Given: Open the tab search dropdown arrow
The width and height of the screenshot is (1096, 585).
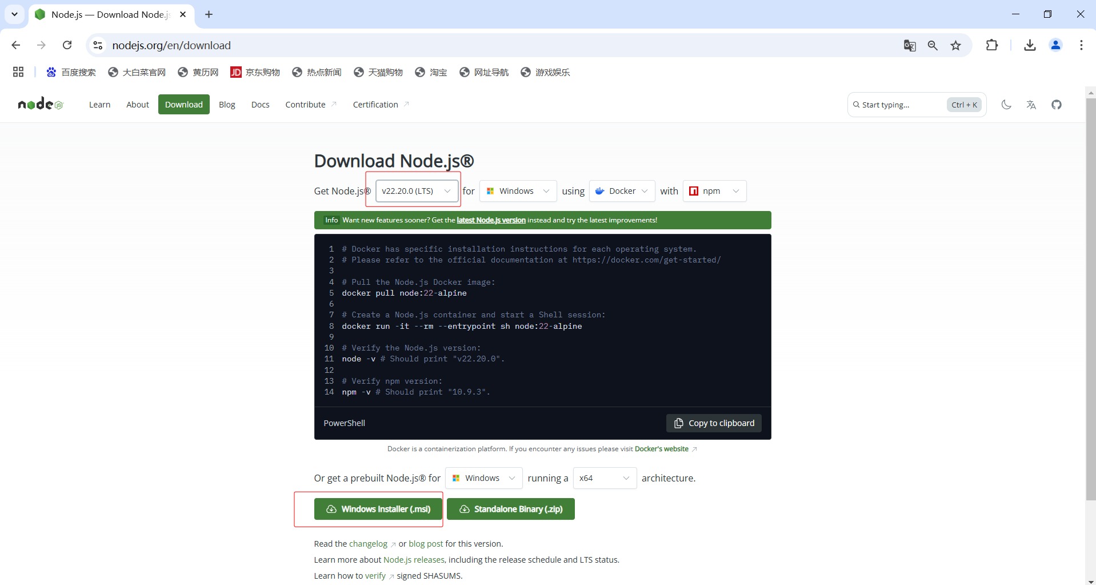Looking at the screenshot, I should coord(14,14).
